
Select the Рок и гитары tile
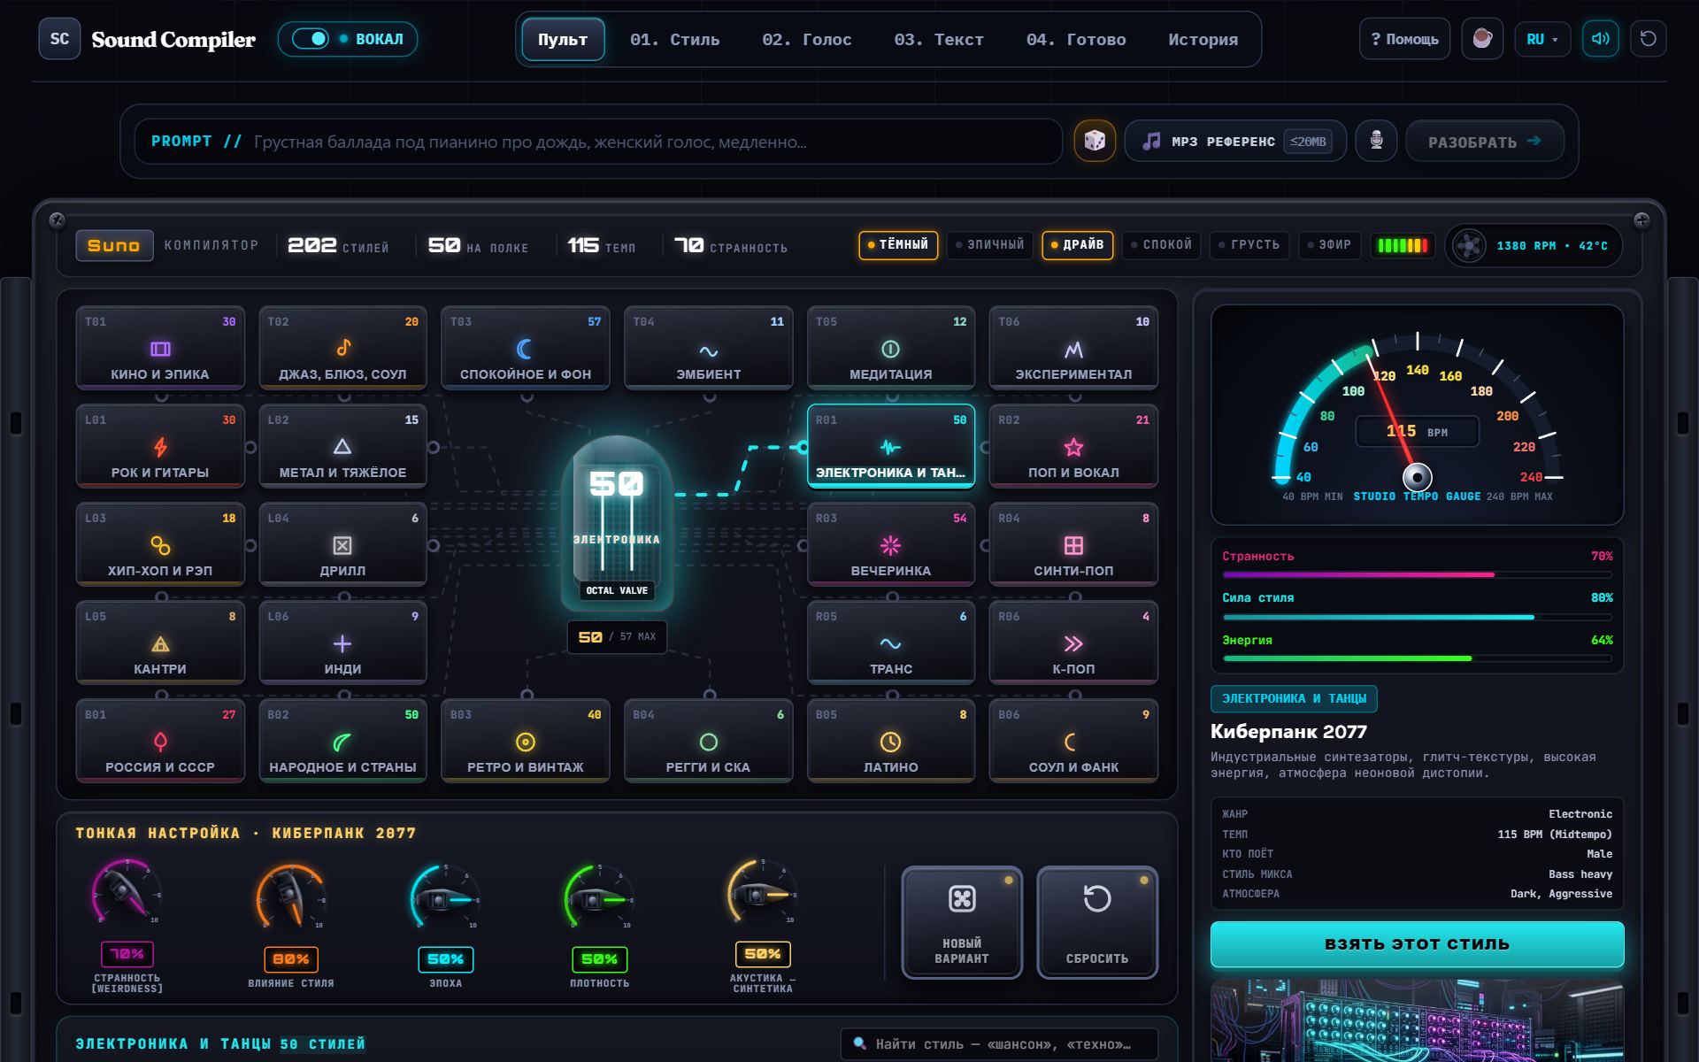pyautogui.click(x=160, y=445)
